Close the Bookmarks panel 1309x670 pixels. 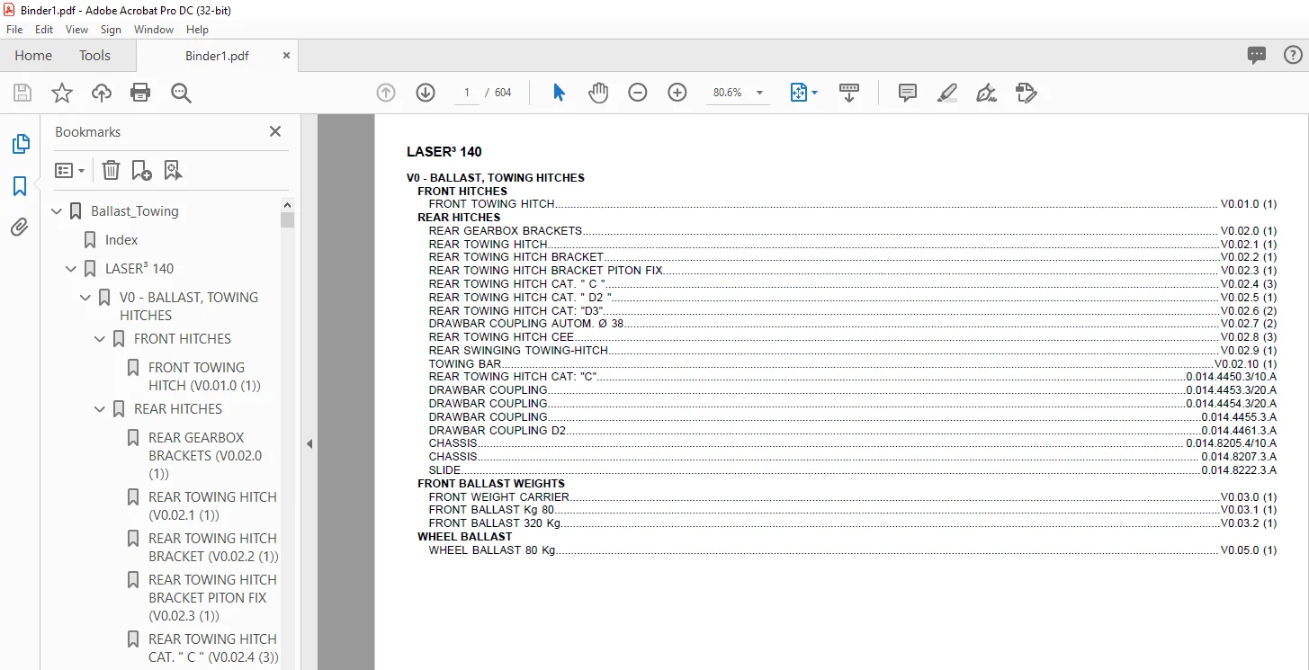coord(275,131)
